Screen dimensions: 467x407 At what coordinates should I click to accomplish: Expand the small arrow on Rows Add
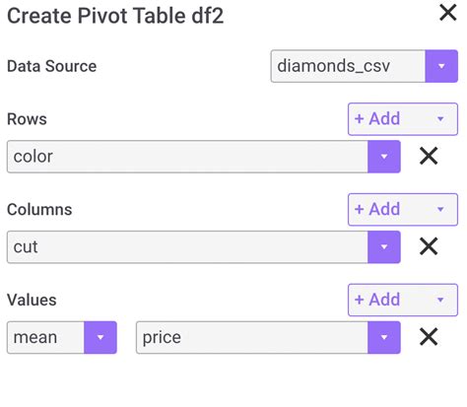tap(440, 119)
